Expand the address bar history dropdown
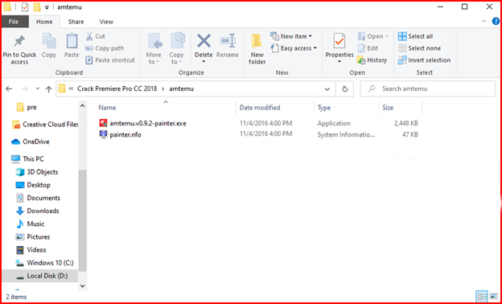 coord(327,89)
